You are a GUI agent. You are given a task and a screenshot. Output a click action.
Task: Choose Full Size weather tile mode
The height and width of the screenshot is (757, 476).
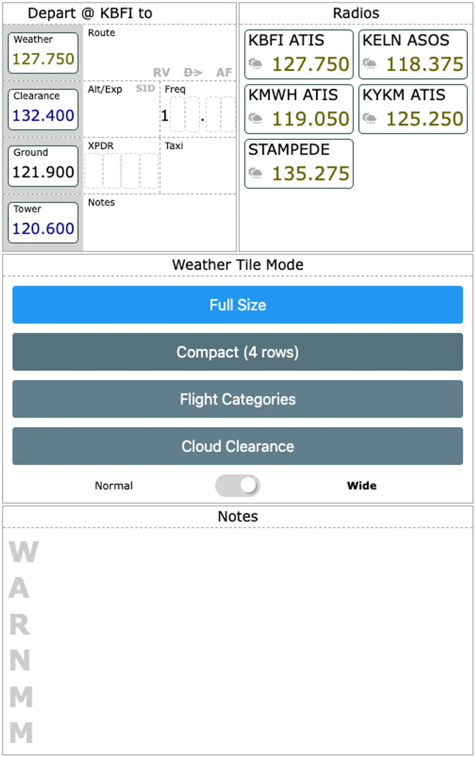pyautogui.click(x=238, y=305)
